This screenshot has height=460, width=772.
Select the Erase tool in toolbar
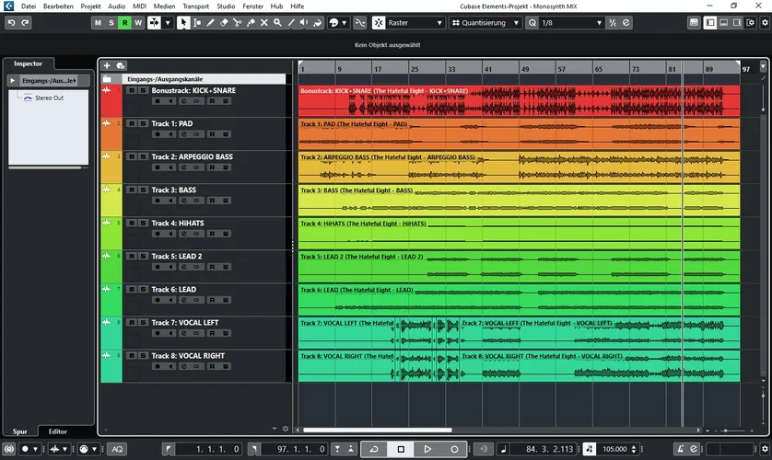tap(225, 22)
